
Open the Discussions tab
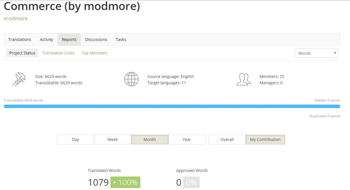click(x=96, y=40)
